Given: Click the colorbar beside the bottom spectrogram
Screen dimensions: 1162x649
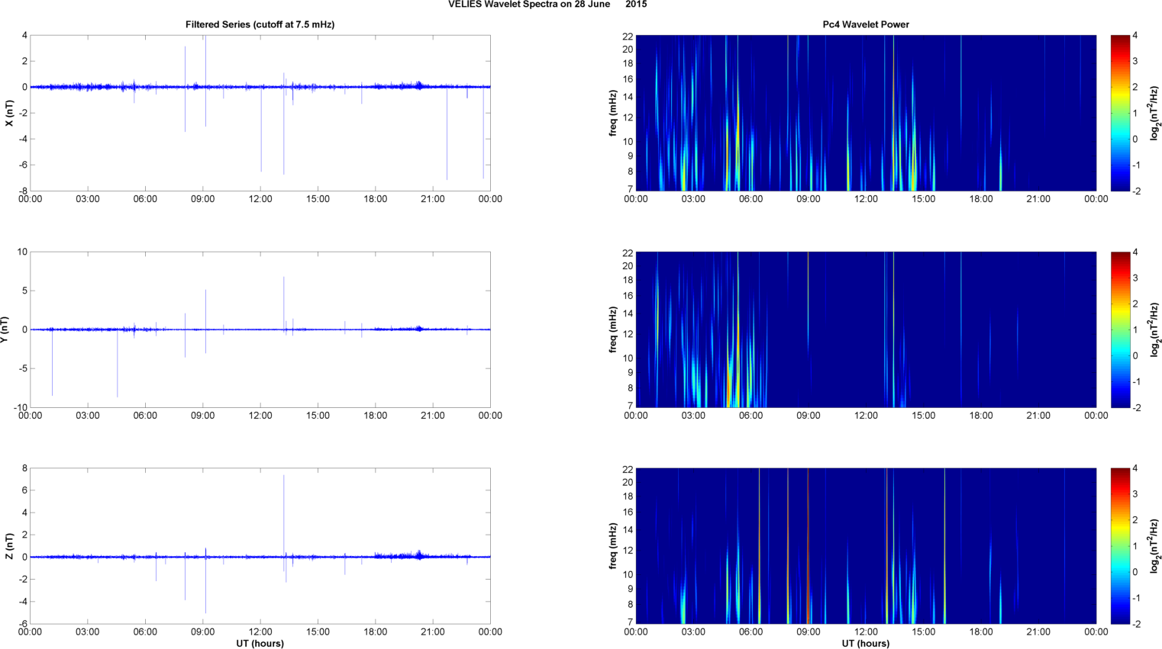Looking at the screenshot, I should 1119,546.
